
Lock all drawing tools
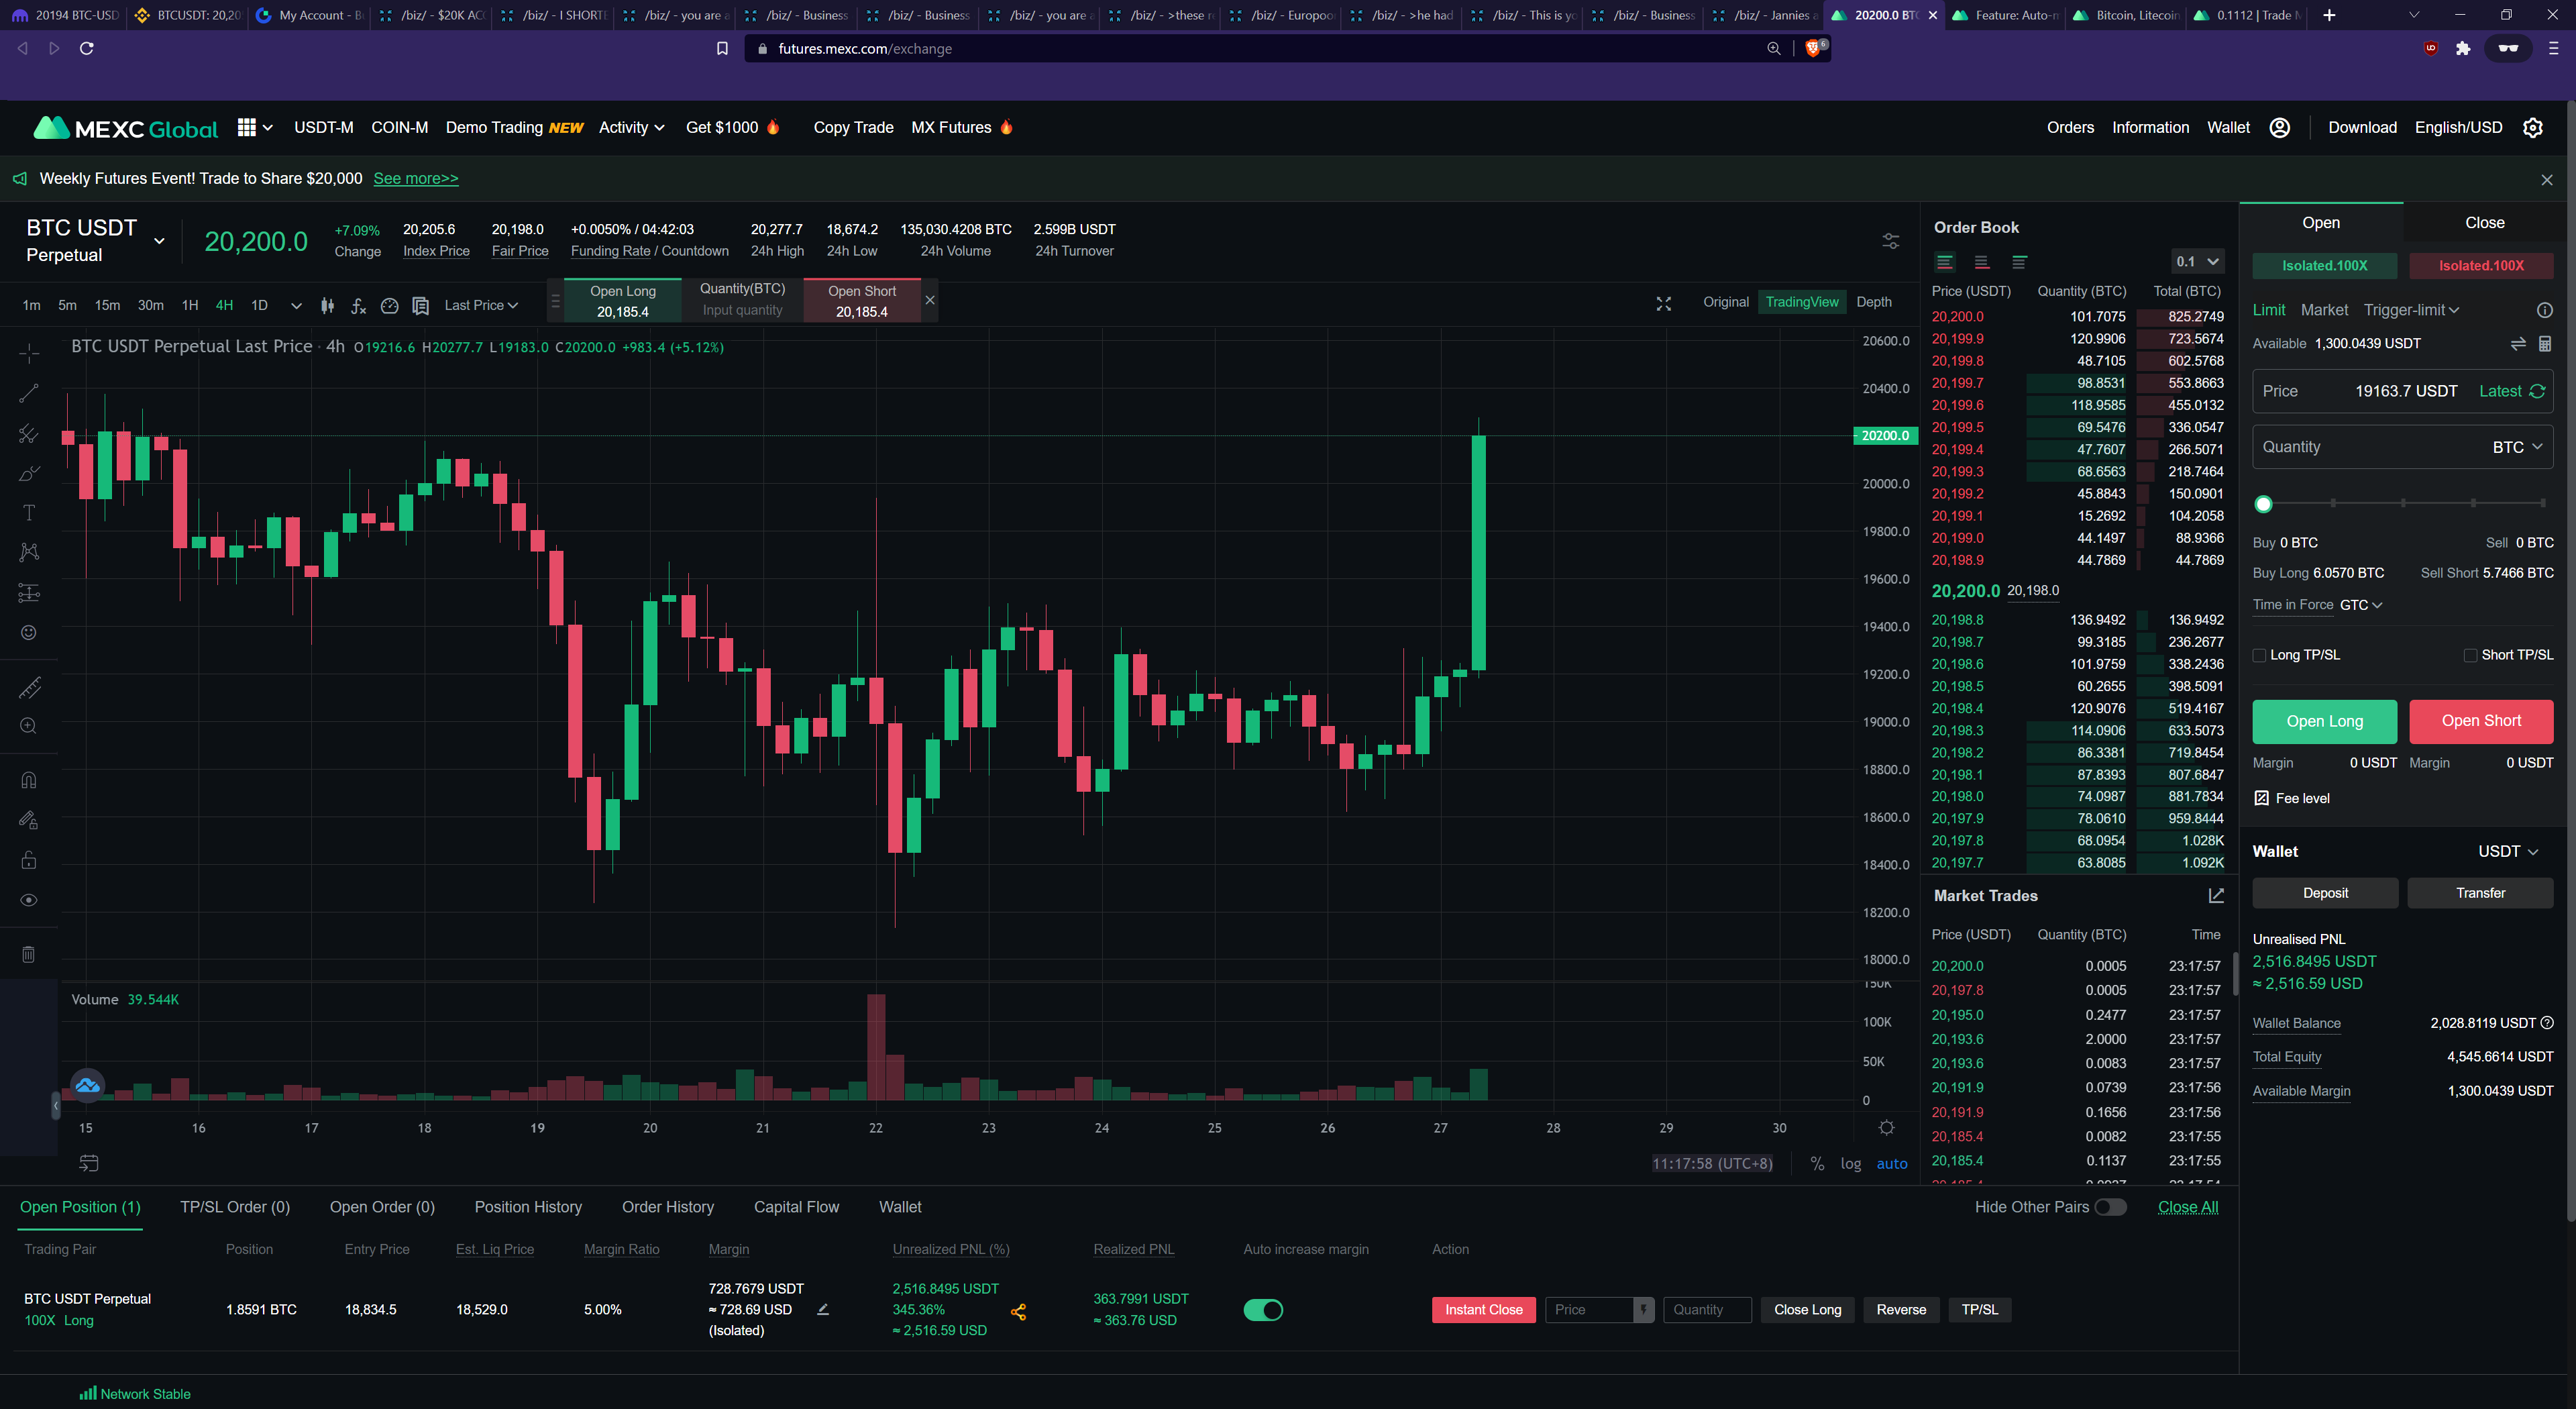(x=29, y=860)
